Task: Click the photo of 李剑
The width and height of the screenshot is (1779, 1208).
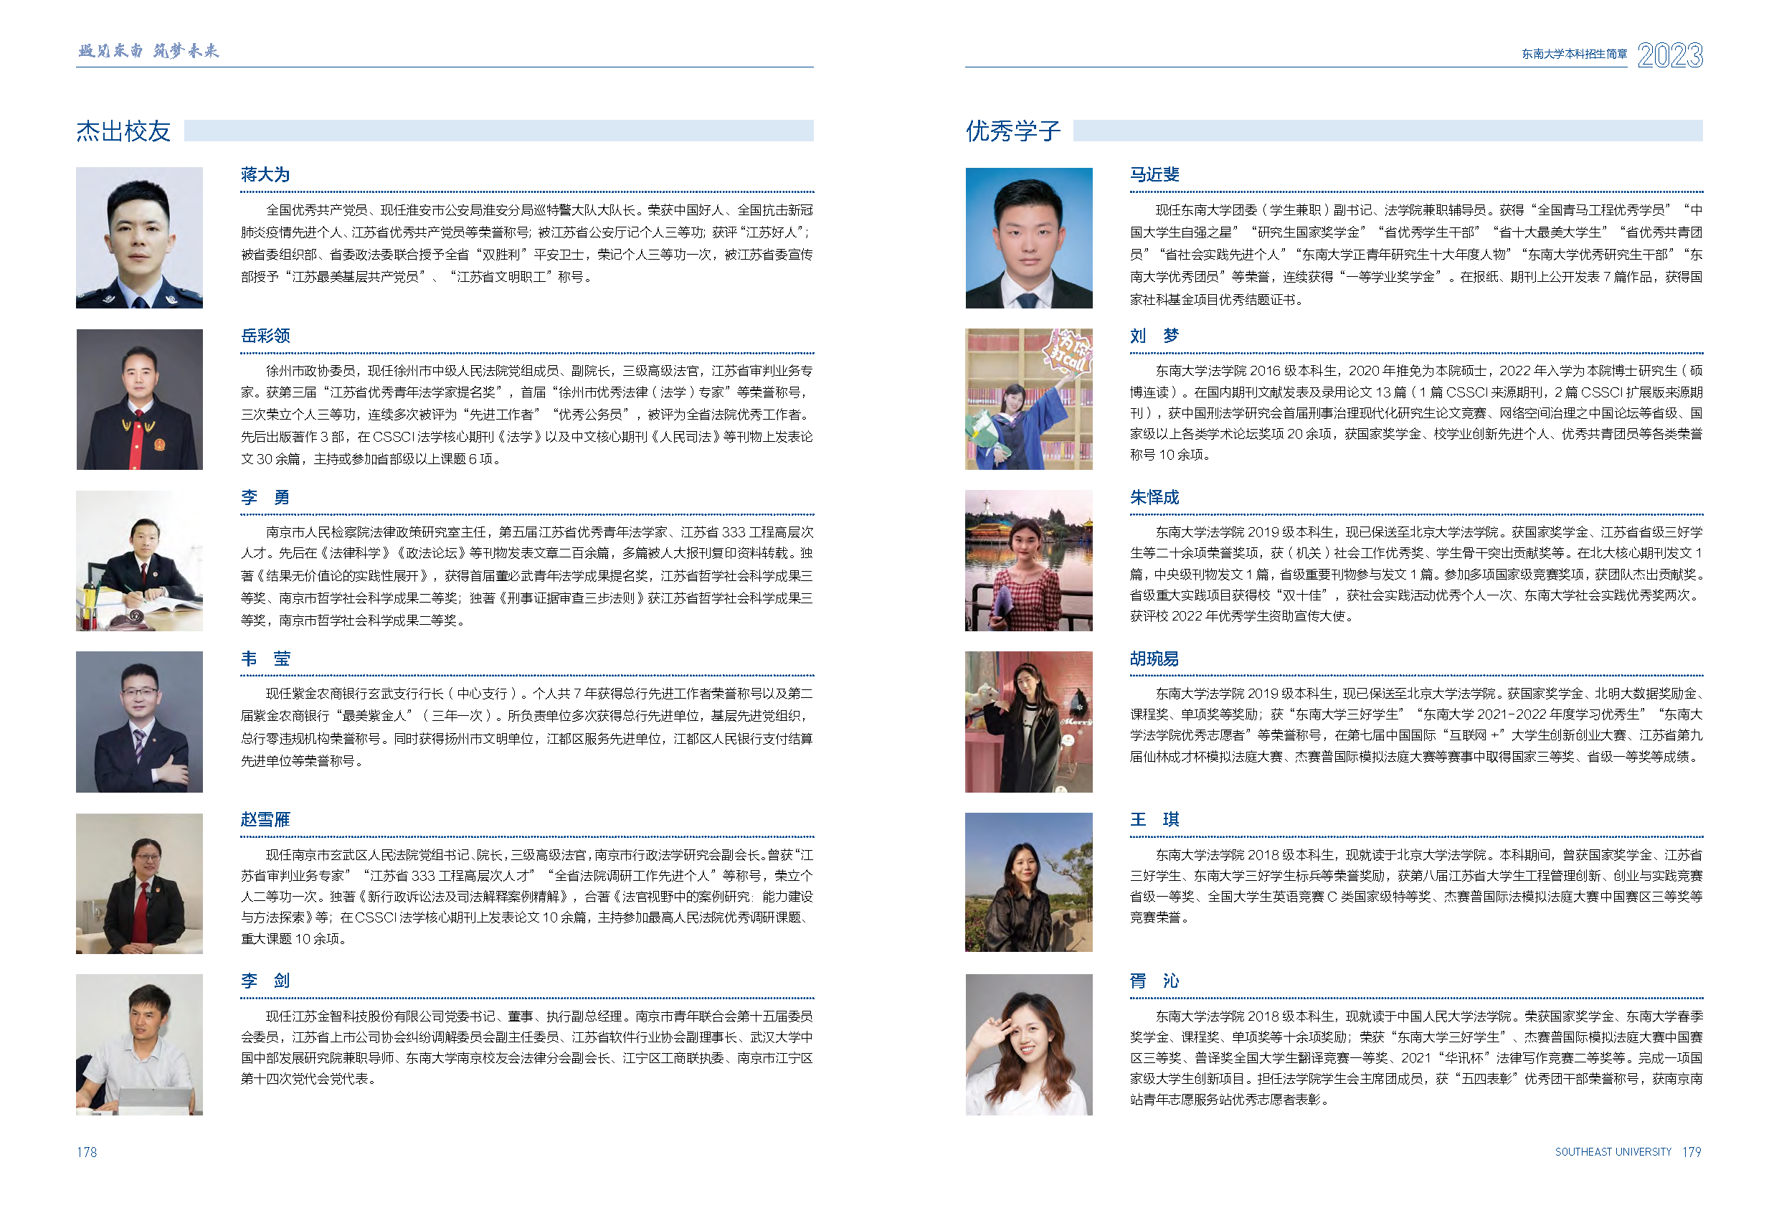Action: click(138, 1044)
